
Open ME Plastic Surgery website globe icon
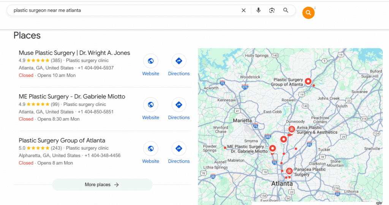(x=150, y=105)
